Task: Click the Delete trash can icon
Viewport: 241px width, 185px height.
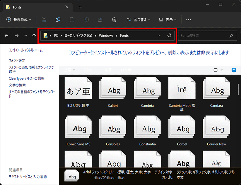Action: [114, 20]
